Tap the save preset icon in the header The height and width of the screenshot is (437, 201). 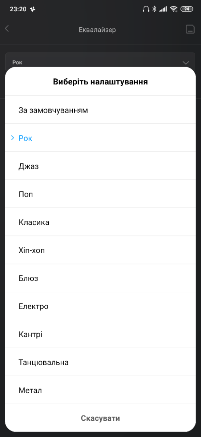tap(190, 29)
